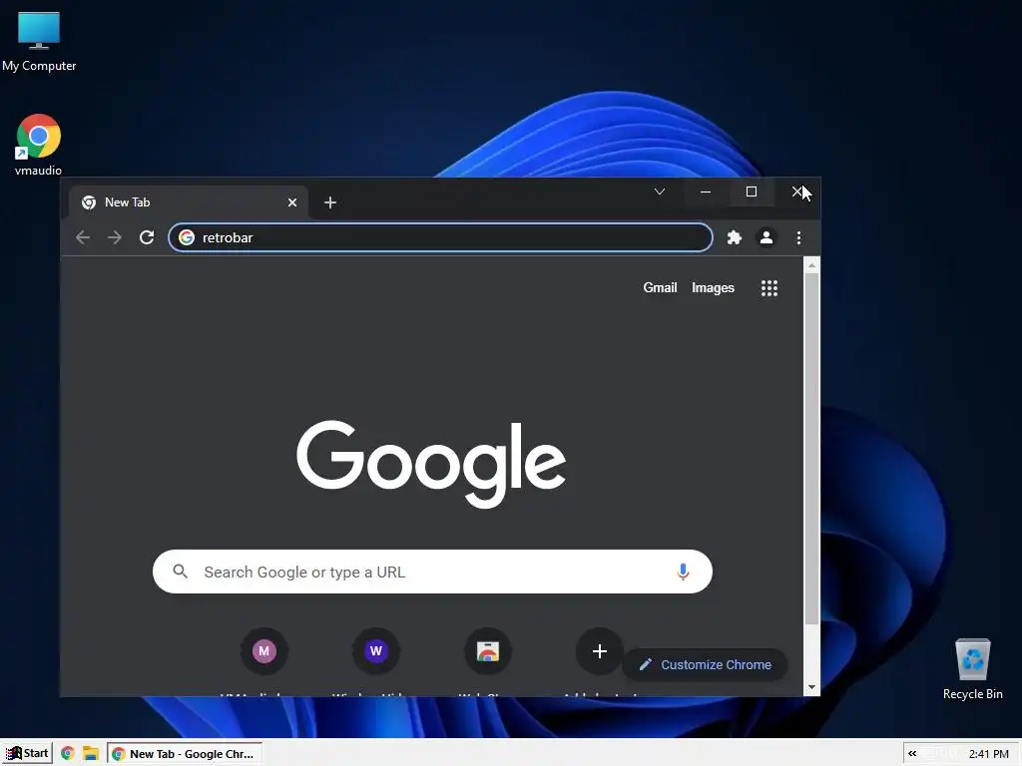Select the vmaudio Chrome desktop shortcut
Viewport: 1022px width, 766px height.
[39, 145]
